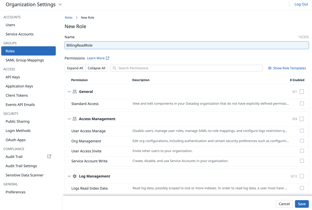Click the New Role breadcrumb text

point(87,18)
